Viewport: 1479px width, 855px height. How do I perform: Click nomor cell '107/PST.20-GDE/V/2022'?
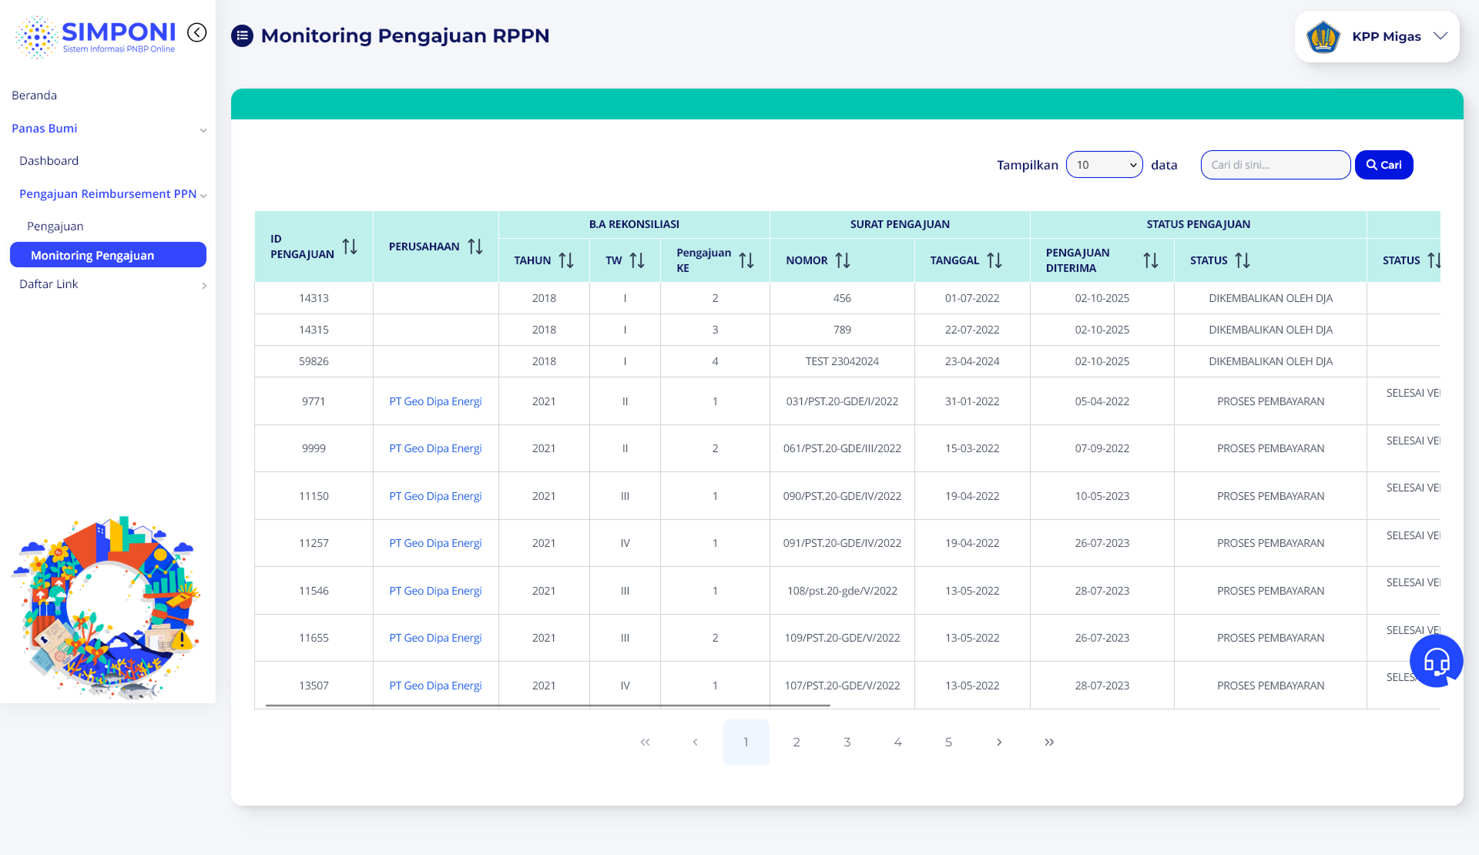(x=842, y=686)
